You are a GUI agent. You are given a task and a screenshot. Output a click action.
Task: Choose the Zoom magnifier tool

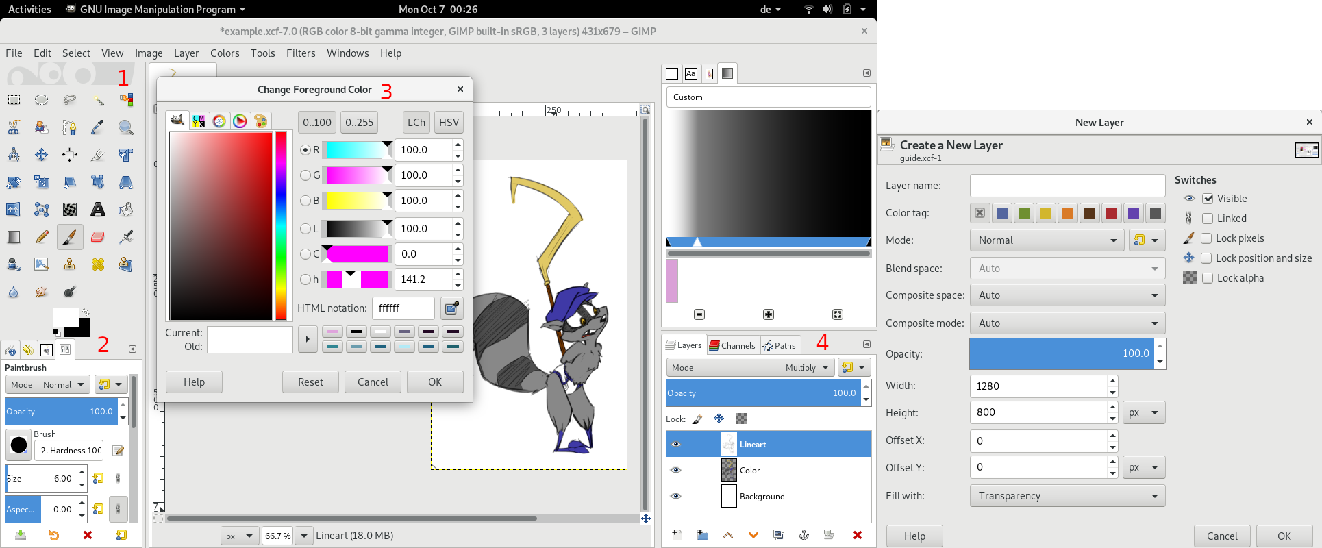pyautogui.click(x=125, y=127)
